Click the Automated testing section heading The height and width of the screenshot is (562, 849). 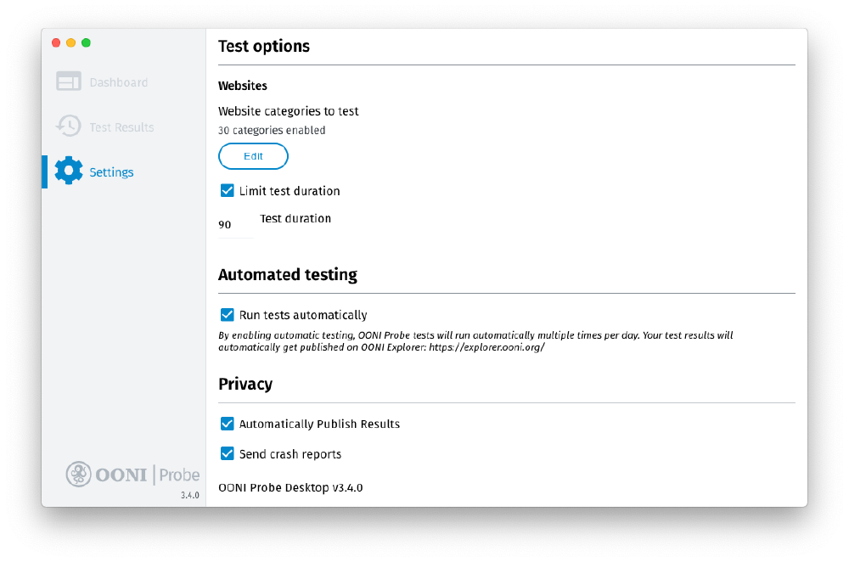[288, 274]
